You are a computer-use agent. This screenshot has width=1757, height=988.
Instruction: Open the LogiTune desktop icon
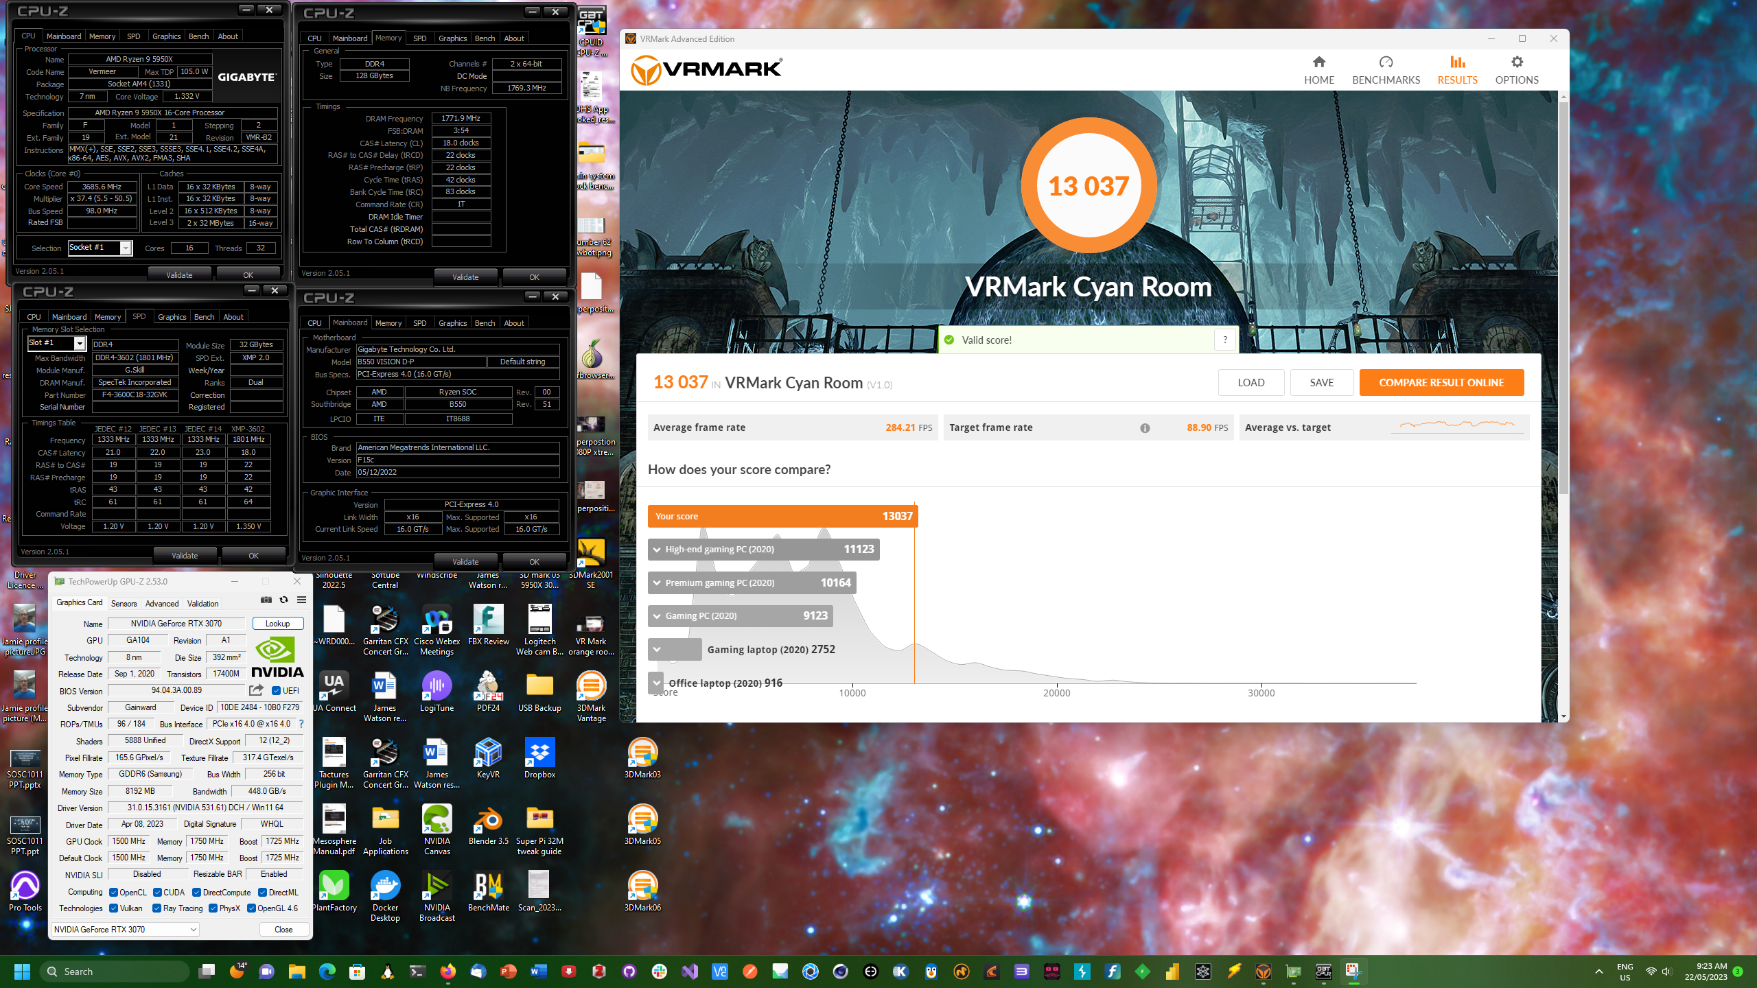coord(437,692)
